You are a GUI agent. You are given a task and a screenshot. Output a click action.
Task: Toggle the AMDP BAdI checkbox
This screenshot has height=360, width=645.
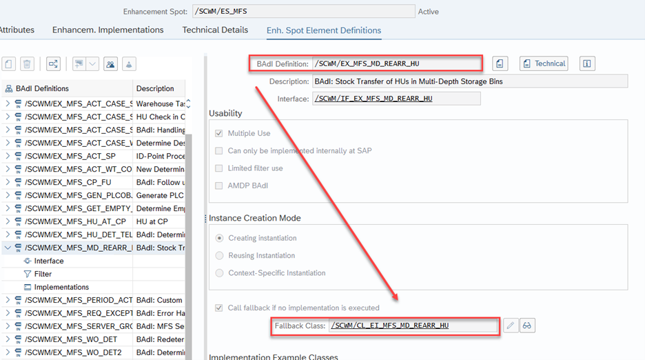point(219,186)
